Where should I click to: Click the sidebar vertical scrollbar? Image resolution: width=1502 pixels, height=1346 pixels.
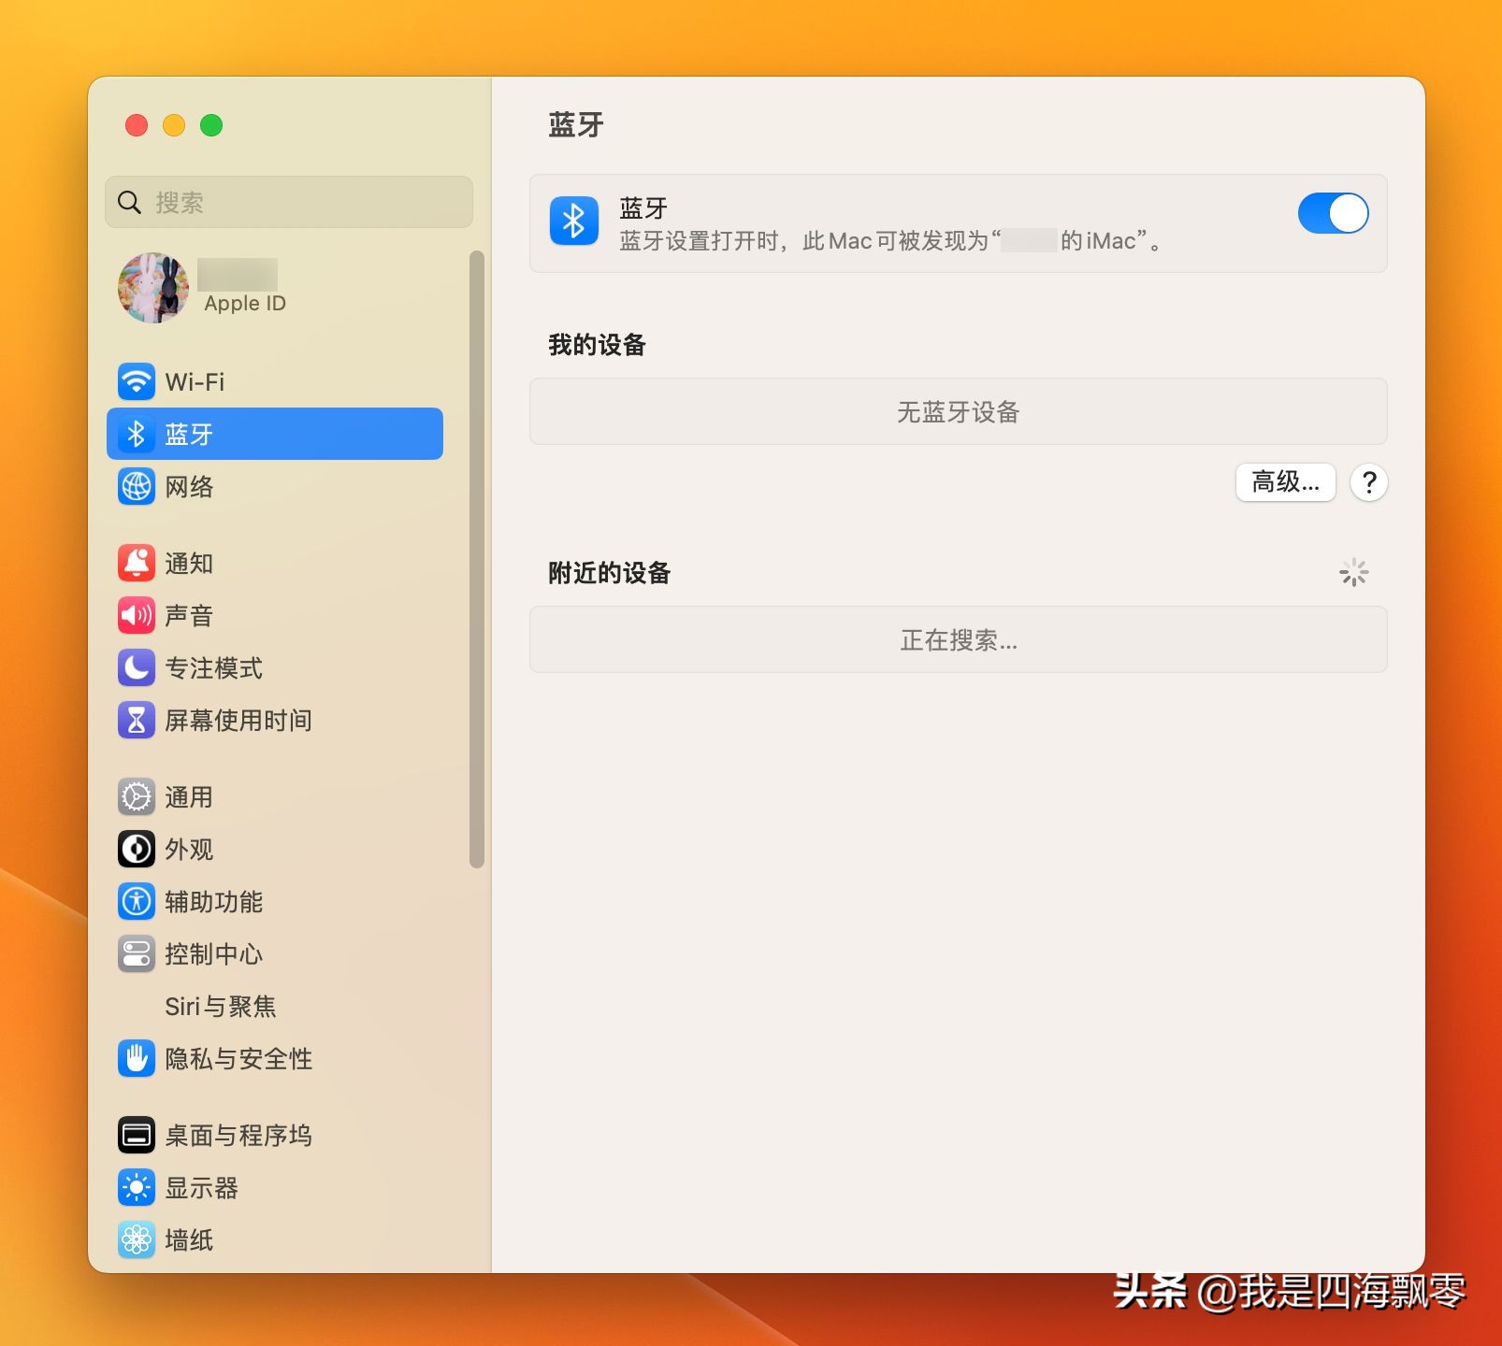pos(477,561)
